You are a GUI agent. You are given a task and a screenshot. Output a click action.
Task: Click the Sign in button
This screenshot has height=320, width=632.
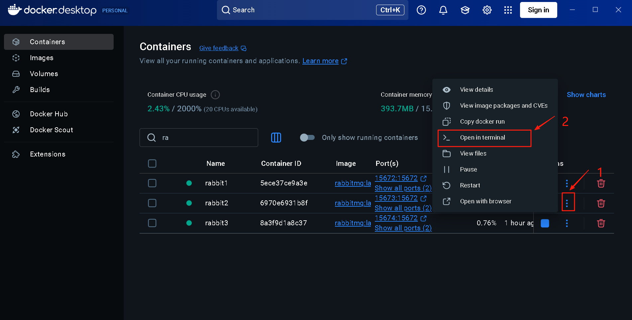click(x=538, y=10)
